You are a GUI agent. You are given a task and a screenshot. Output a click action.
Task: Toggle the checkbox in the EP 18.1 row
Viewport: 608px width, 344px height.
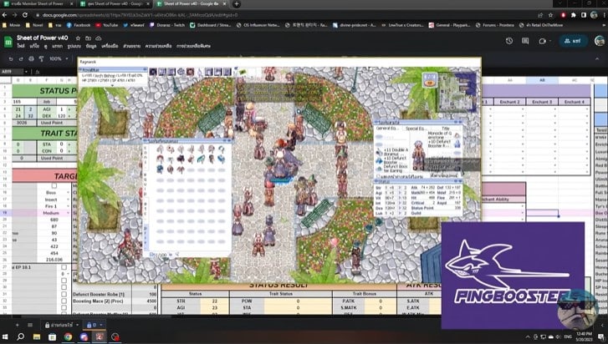click(64, 267)
